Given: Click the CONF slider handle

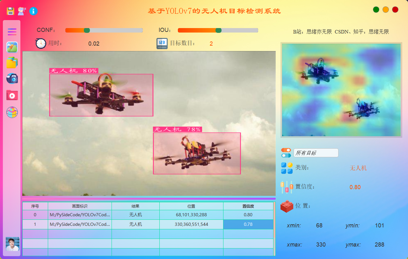Looking at the screenshot, I should coord(87,30).
